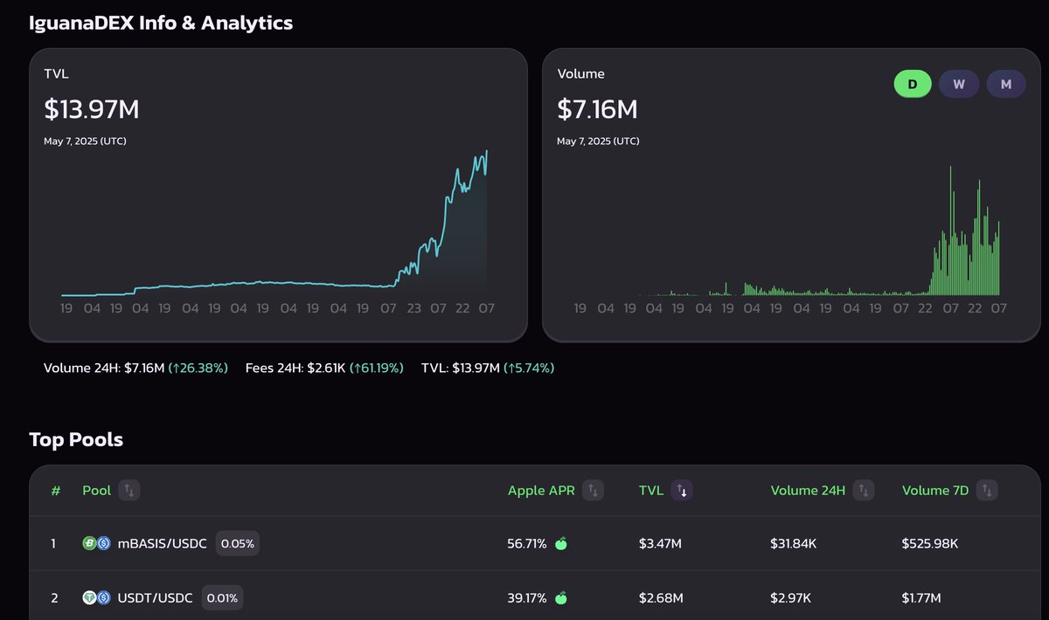Click the TVL column sort icon
Image resolution: width=1049 pixels, height=620 pixels.
pos(682,491)
